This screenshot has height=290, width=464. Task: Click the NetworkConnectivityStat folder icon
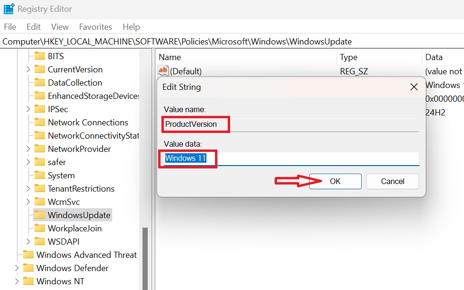click(x=40, y=135)
